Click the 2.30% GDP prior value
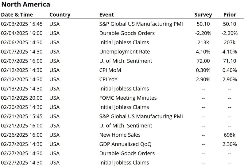The image size is (244, 168). pyautogui.click(x=230, y=144)
